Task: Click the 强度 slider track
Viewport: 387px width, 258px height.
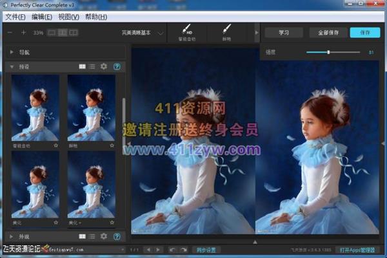Action: [x=333, y=51]
